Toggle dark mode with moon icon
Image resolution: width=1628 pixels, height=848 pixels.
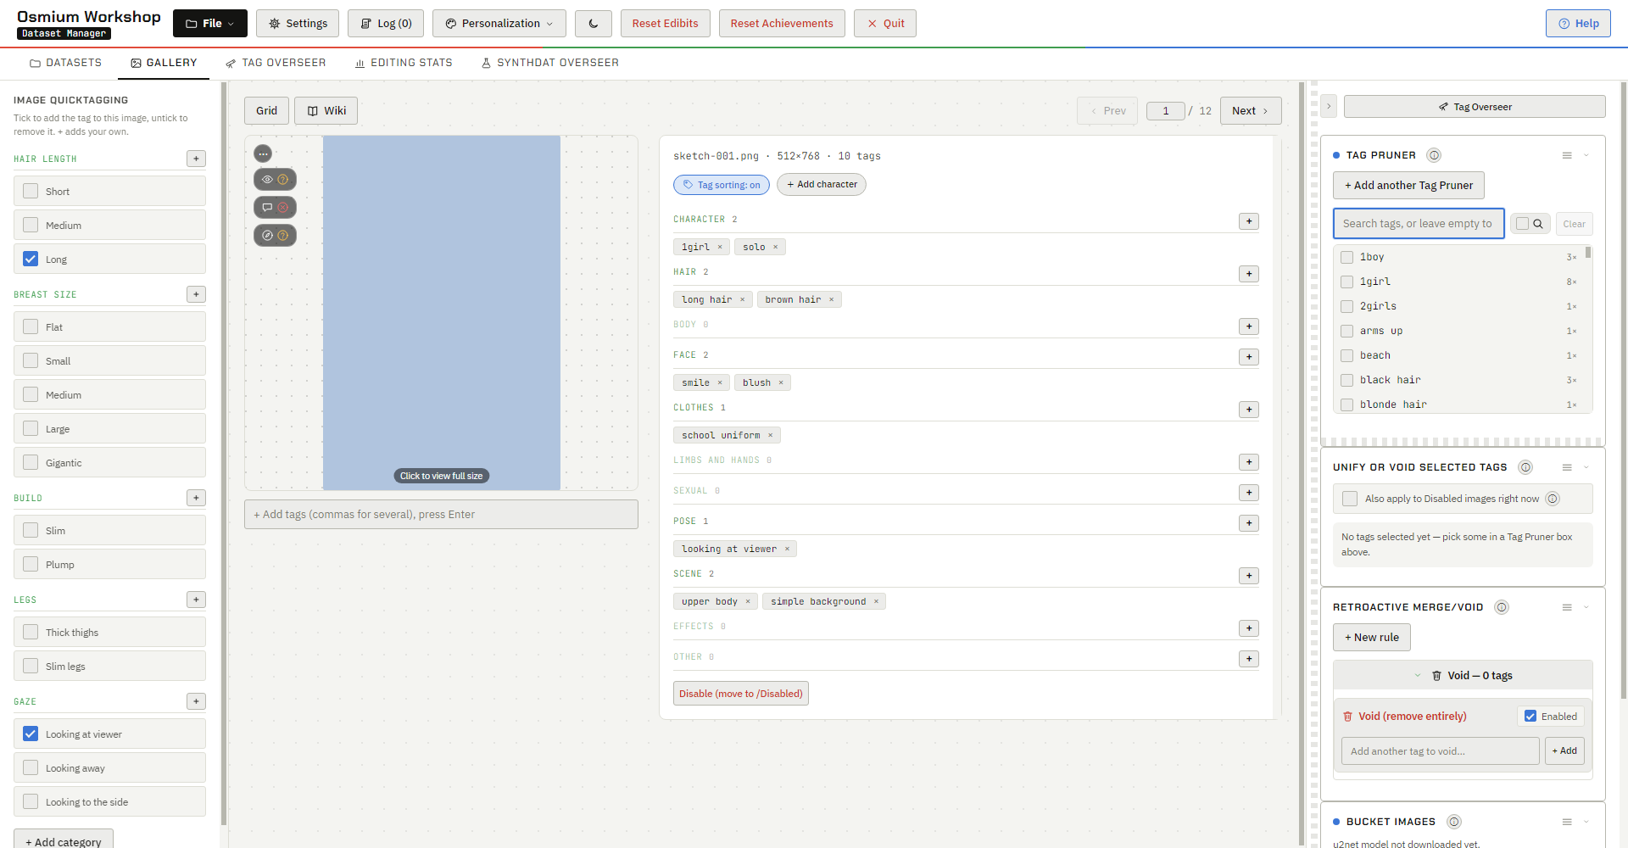[x=593, y=24]
